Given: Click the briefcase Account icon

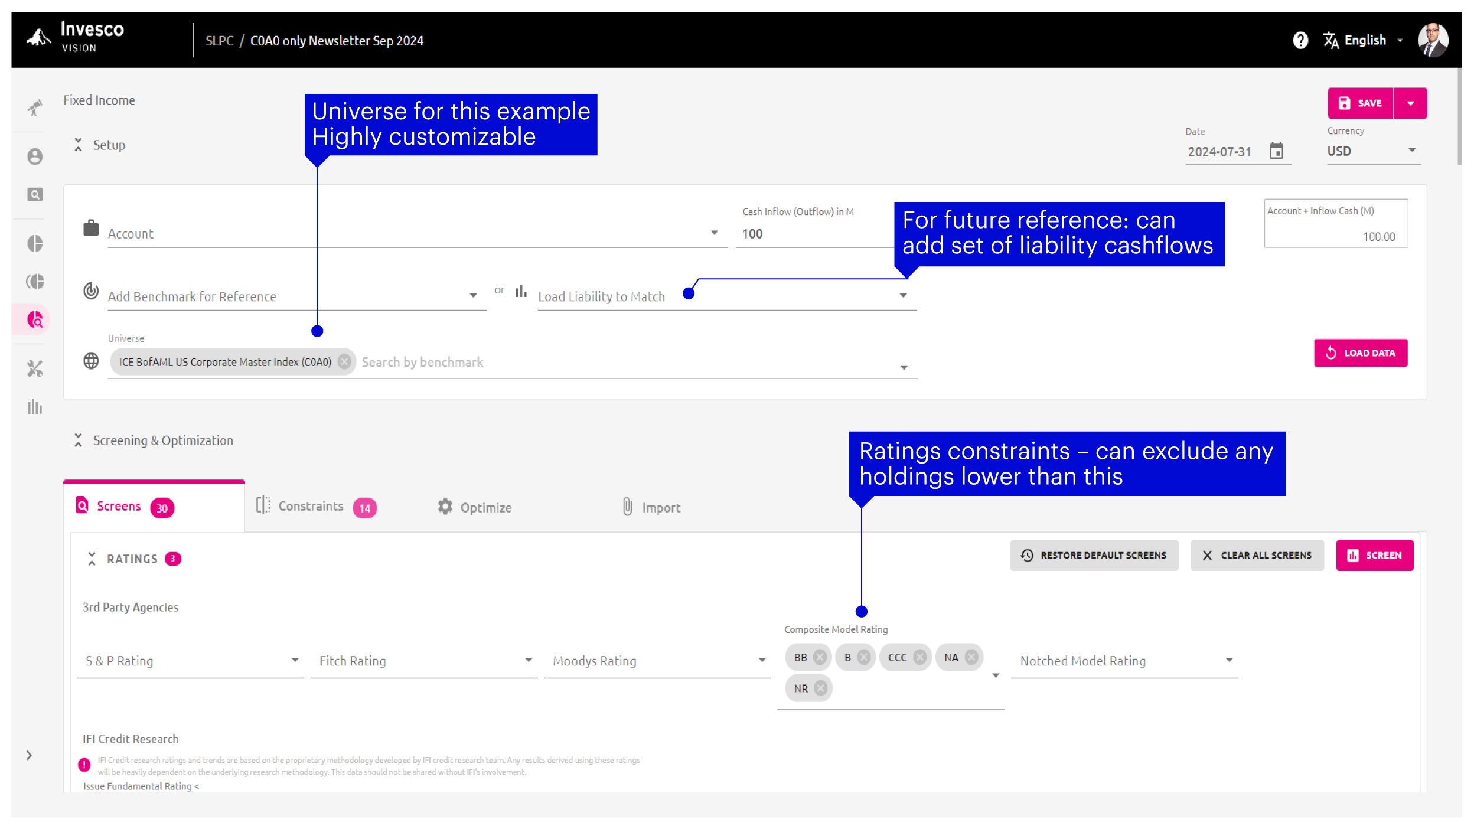Looking at the screenshot, I should click(x=91, y=228).
